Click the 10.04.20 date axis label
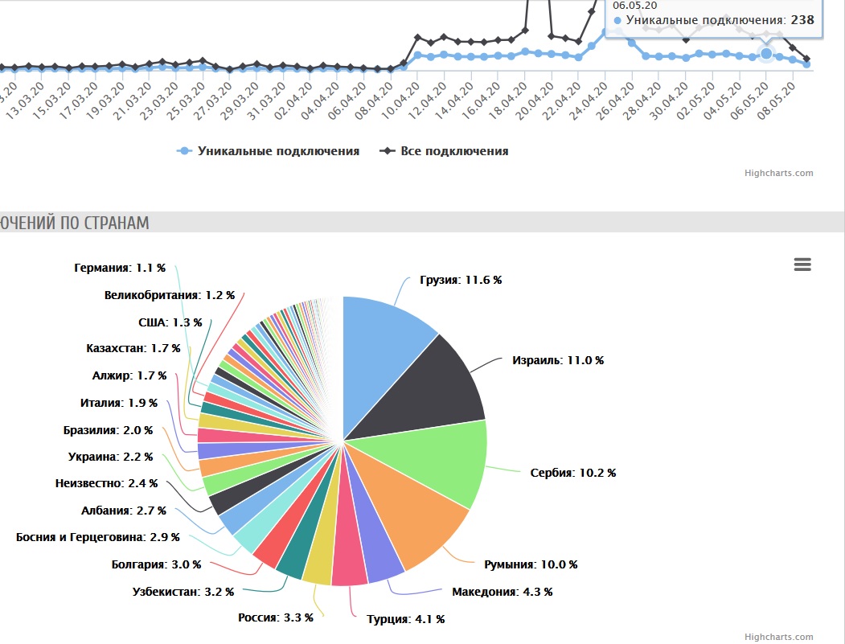 click(x=400, y=100)
